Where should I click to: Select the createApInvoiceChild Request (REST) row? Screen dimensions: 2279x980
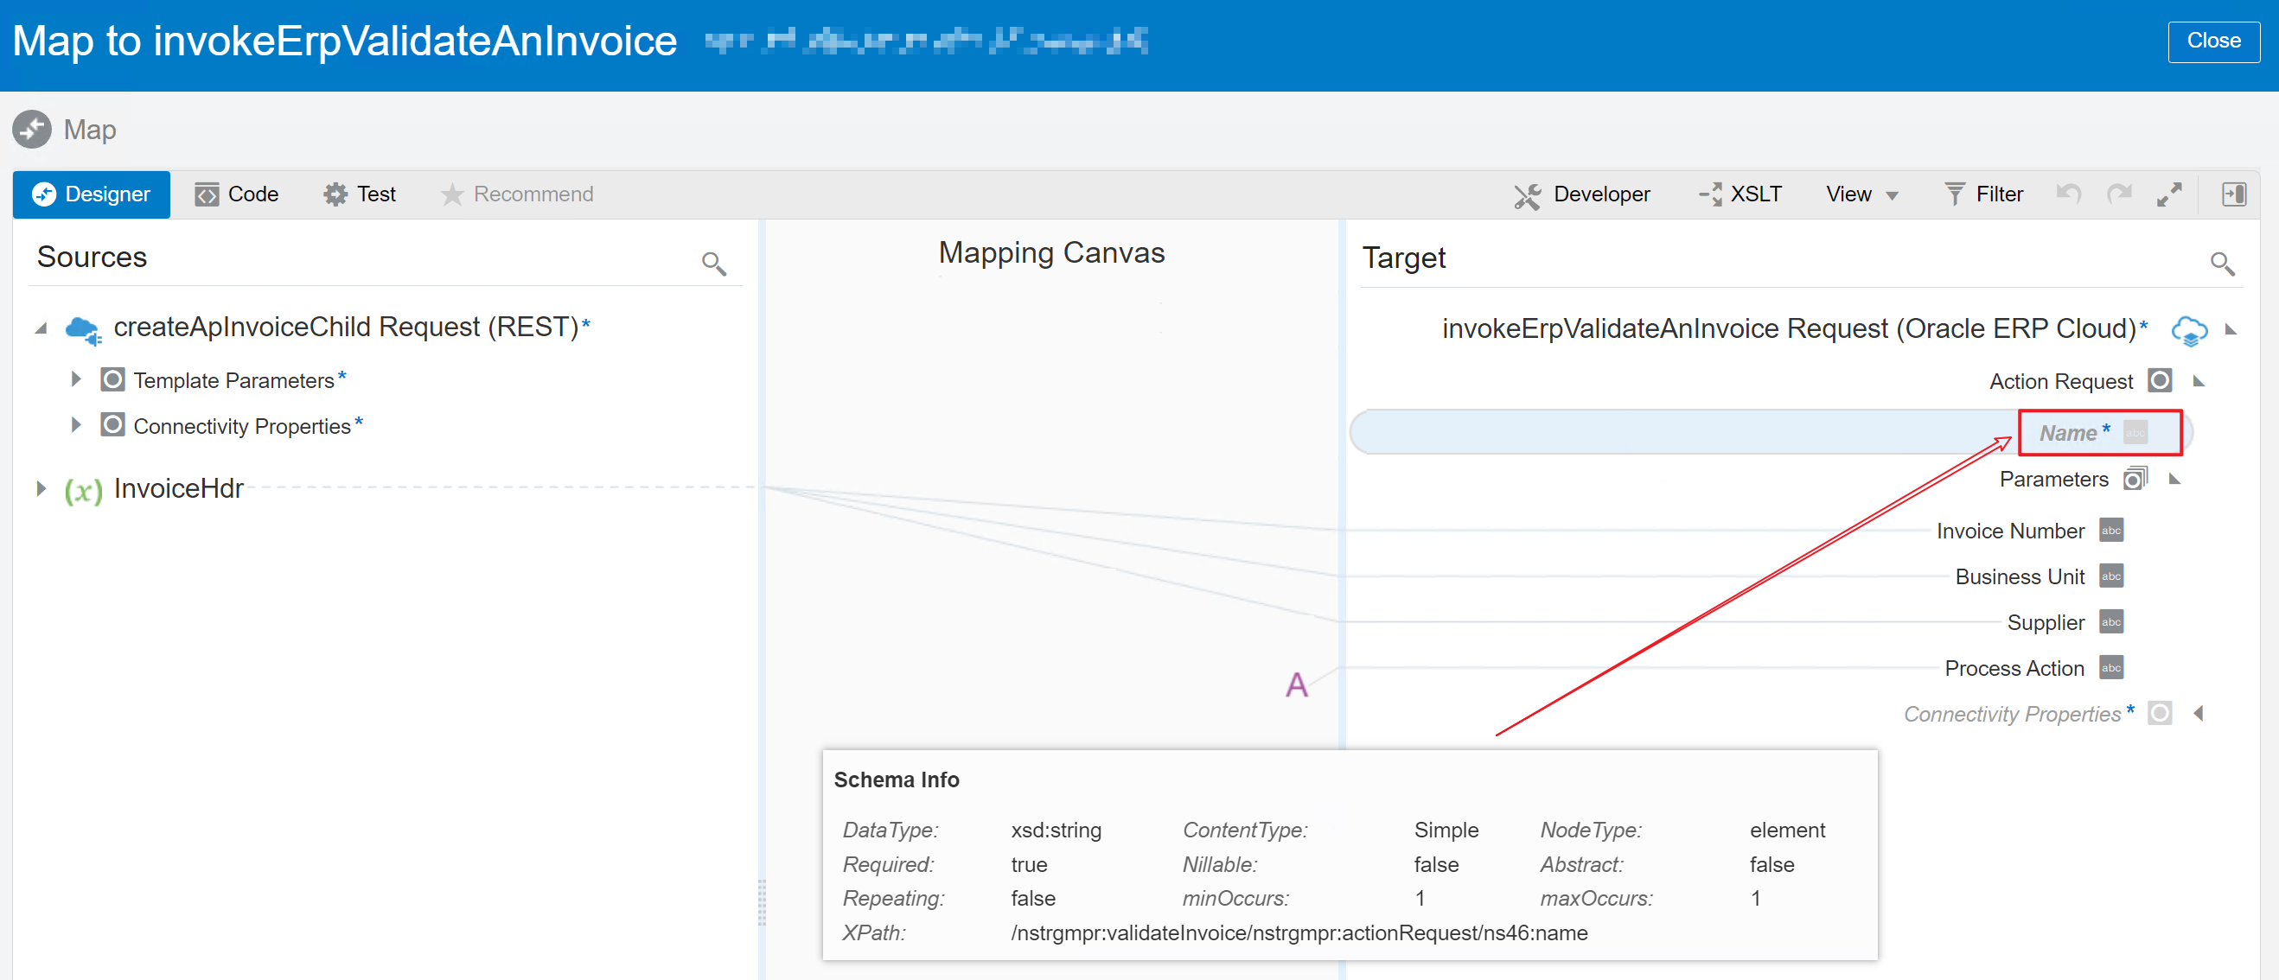[x=351, y=328]
